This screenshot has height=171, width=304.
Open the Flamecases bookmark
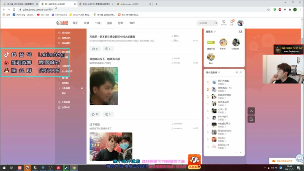[59, 14]
